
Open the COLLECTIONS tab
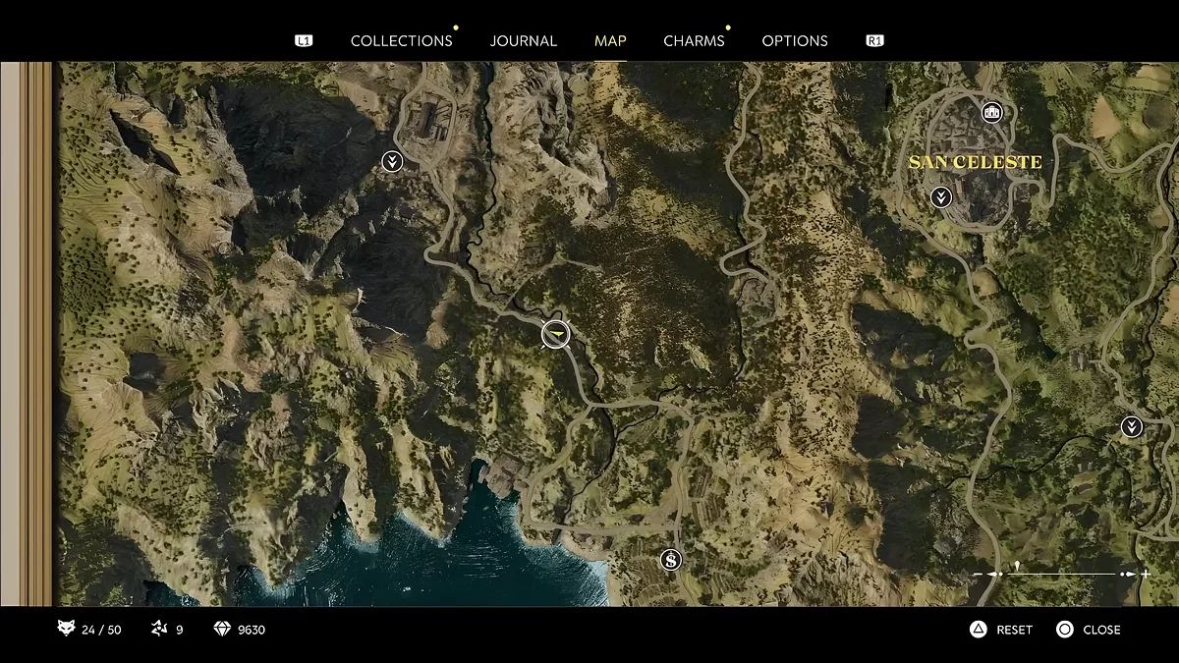401,40
